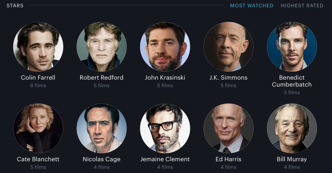Image resolution: width=332 pixels, height=173 pixels.
Task: Open Cate Blanchett's portrait thumbnail
Action: coord(38,128)
